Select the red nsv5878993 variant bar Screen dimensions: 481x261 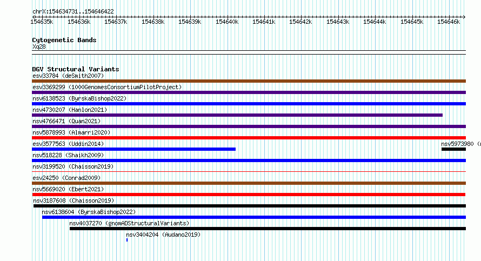249,138
